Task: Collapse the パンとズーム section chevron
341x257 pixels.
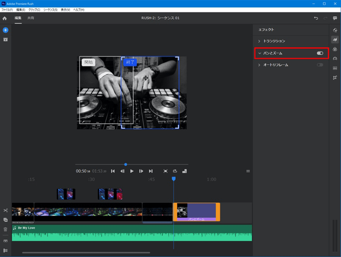Action: tap(259, 53)
